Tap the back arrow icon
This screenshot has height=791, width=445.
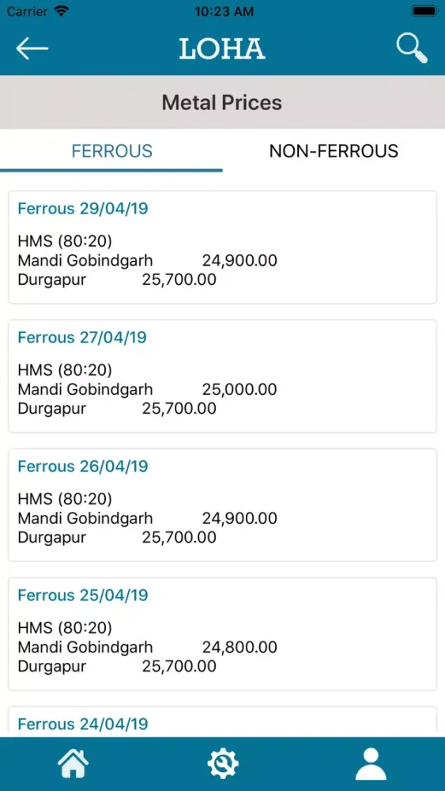[x=32, y=48]
